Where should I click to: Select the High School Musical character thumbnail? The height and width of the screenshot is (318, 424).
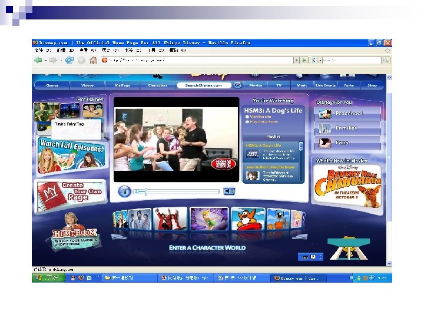pos(170,218)
